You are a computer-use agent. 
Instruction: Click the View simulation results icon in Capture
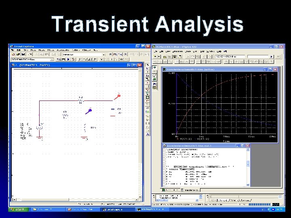pyautogui.click(x=73, y=59)
